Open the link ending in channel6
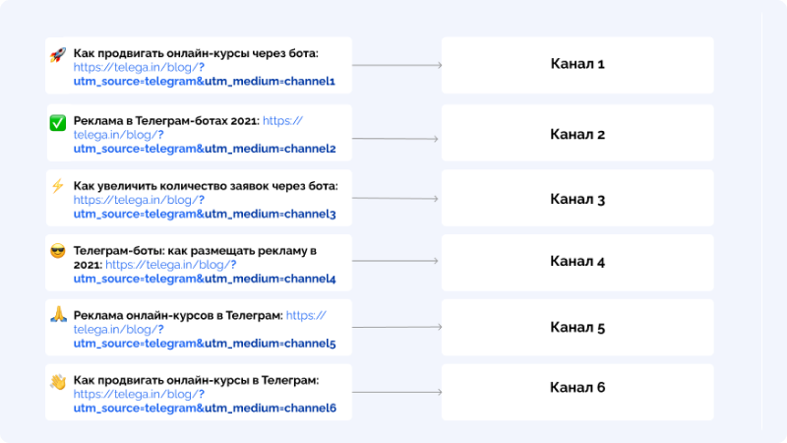787x443 pixels. click(x=205, y=401)
